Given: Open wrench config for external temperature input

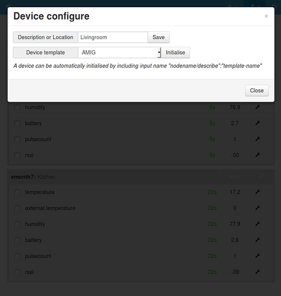Looking at the screenshot, I should (x=257, y=208).
